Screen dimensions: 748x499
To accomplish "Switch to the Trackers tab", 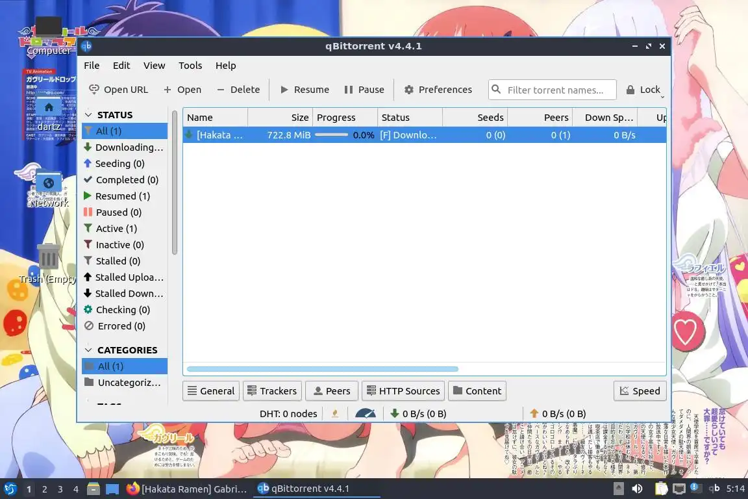I will point(273,391).
